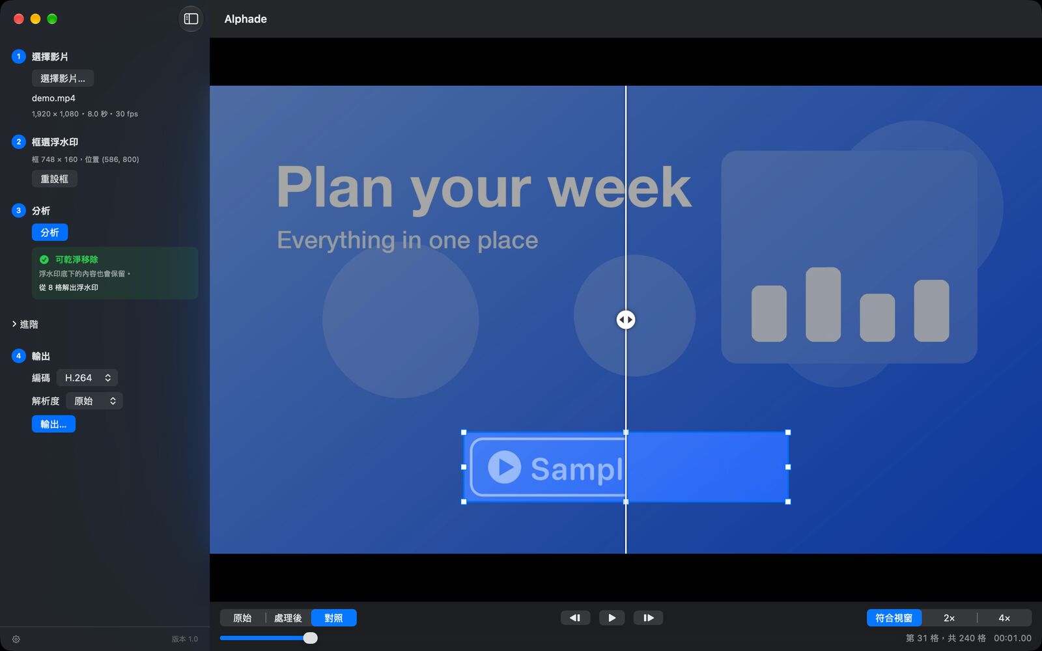
Task: Click the Alphade window title
Action: tap(246, 19)
